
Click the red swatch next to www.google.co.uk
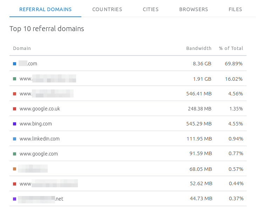14,109
